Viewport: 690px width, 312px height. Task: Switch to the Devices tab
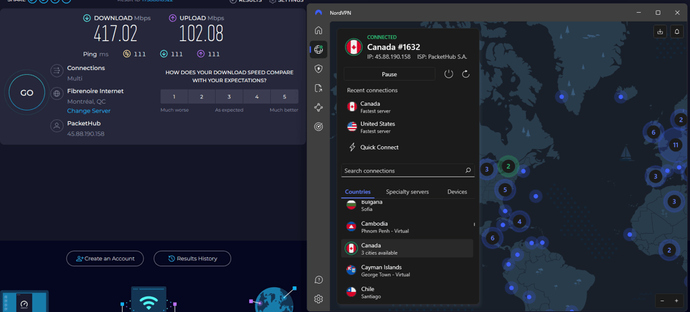point(458,192)
